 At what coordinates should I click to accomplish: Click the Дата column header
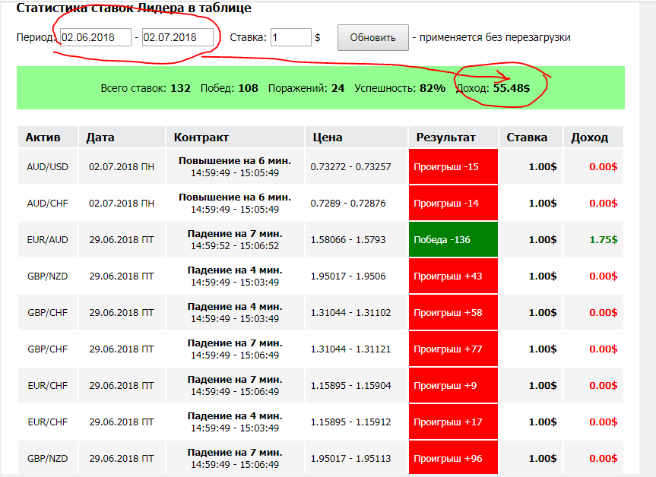[122, 137]
